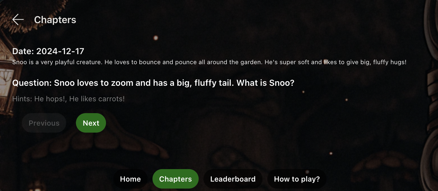Open the Home tab
Image resolution: width=438 pixels, height=191 pixels.
(x=130, y=179)
